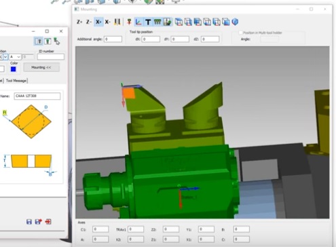Viewport: 336px width, 247px height.
Task: Click the blue Color swatch
Action: pyautogui.click(x=14, y=69)
